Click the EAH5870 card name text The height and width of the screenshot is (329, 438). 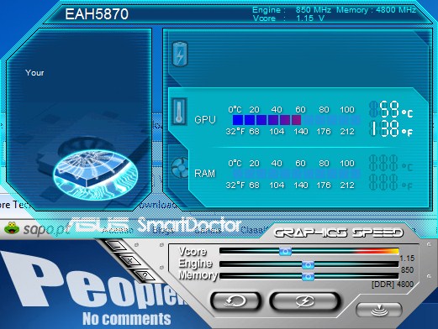[97, 14]
